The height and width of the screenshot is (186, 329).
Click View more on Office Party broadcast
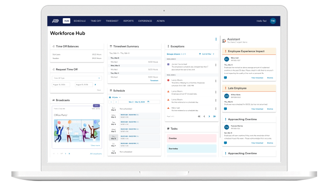(x=95, y=146)
